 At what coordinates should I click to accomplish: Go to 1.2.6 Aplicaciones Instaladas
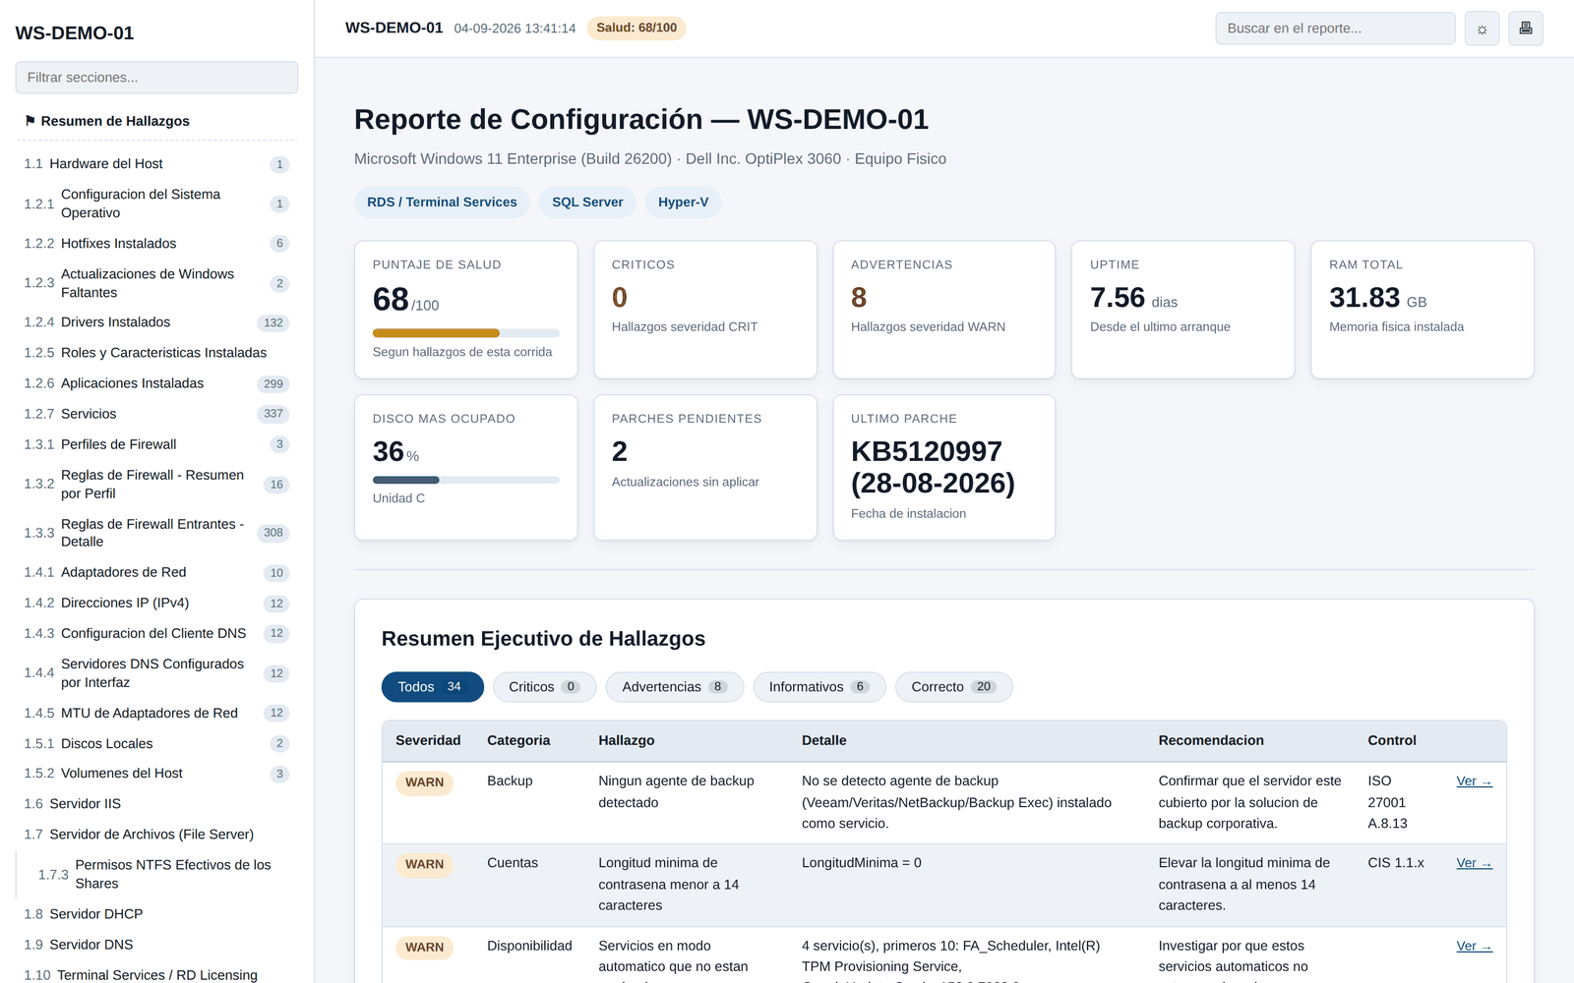pyautogui.click(x=156, y=383)
